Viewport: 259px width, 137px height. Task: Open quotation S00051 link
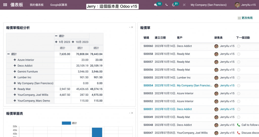(148, 109)
